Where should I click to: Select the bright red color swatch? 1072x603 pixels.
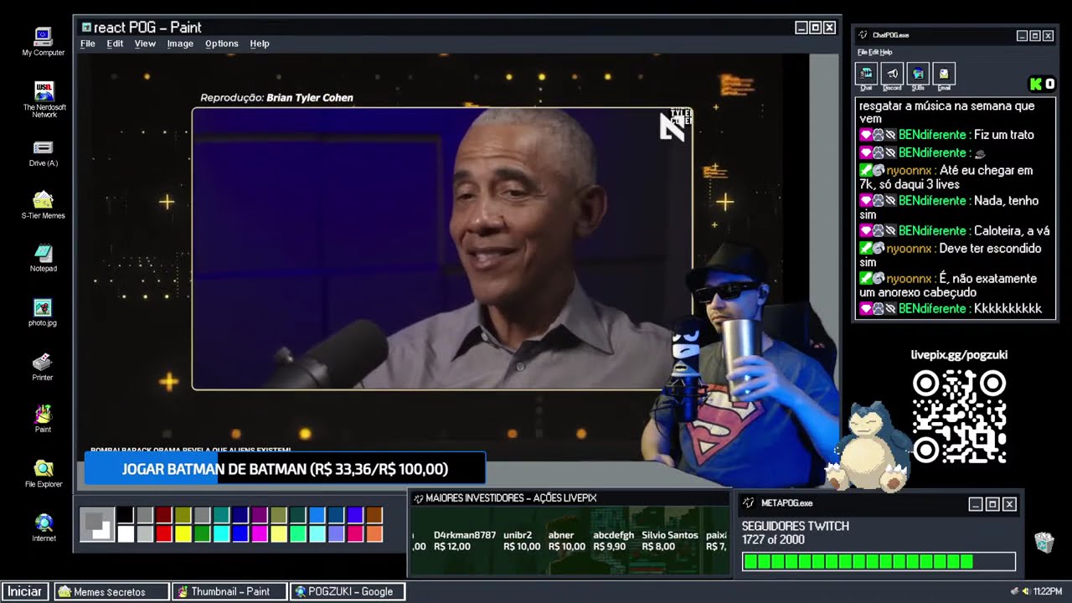point(163,533)
